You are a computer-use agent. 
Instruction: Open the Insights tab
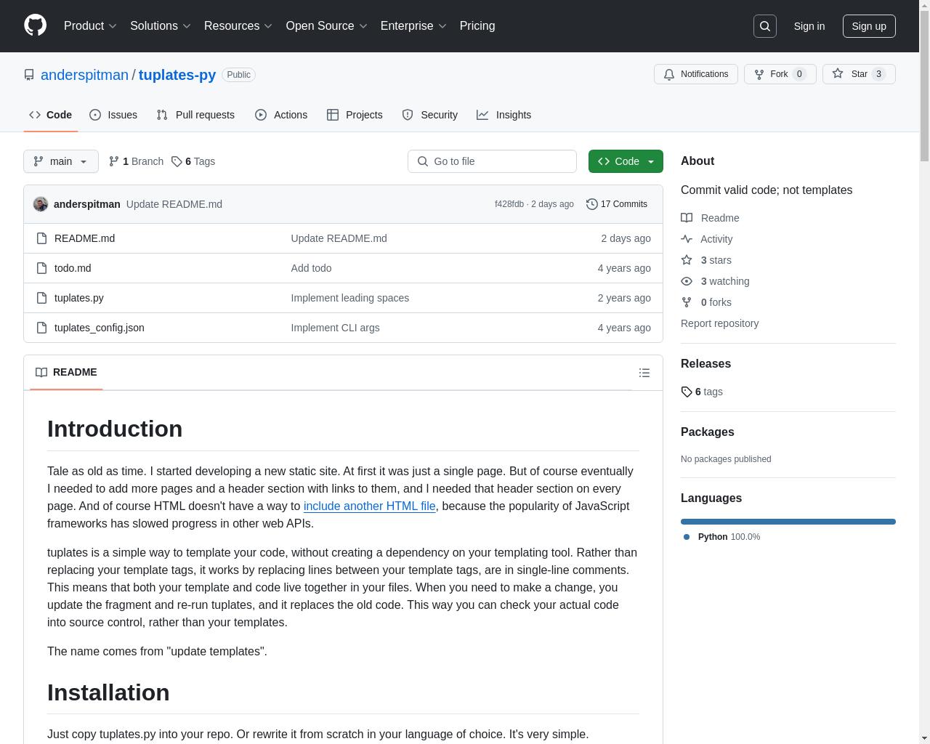click(x=504, y=115)
